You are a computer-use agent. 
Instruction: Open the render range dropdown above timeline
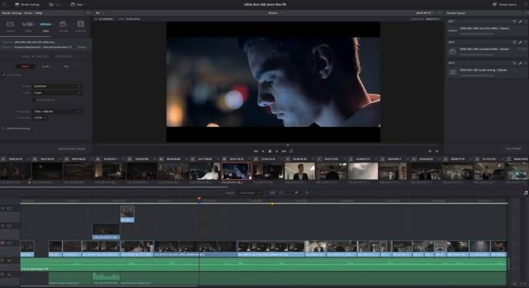click(250, 193)
